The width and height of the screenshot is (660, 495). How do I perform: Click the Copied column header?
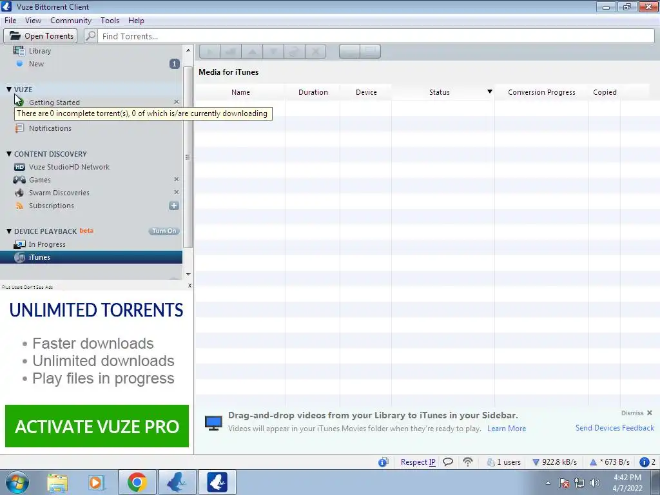(x=605, y=92)
